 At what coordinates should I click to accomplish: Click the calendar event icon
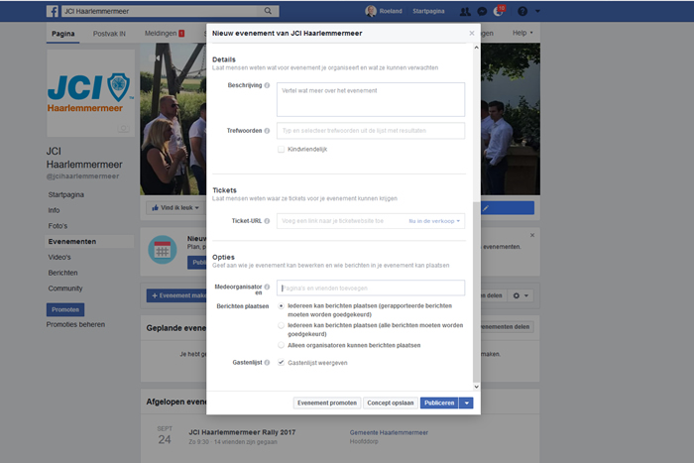pyautogui.click(x=162, y=250)
